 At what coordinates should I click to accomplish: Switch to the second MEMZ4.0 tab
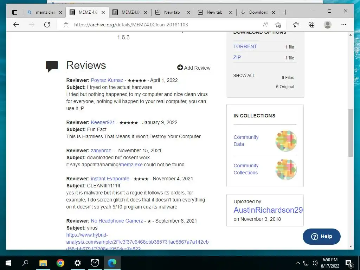(130, 12)
